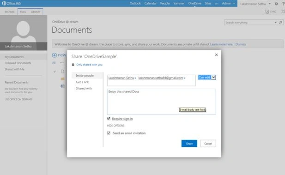The height and width of the screenshot is (175, 285).
Task: Open My Documents in the sidebar
Action: click(x=14, y=57)
